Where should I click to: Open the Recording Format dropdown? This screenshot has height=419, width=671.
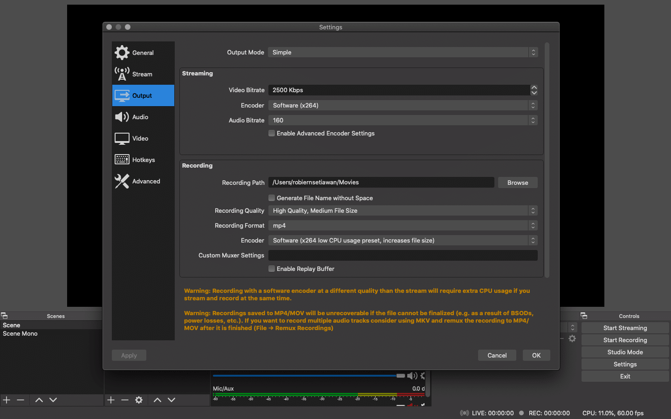click(403, 225)
